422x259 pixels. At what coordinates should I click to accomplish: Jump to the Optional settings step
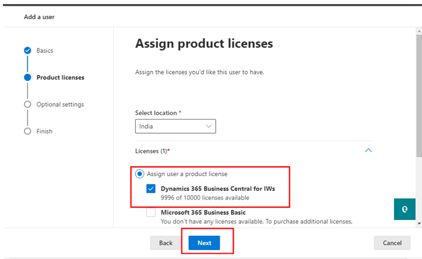(60, 104)
